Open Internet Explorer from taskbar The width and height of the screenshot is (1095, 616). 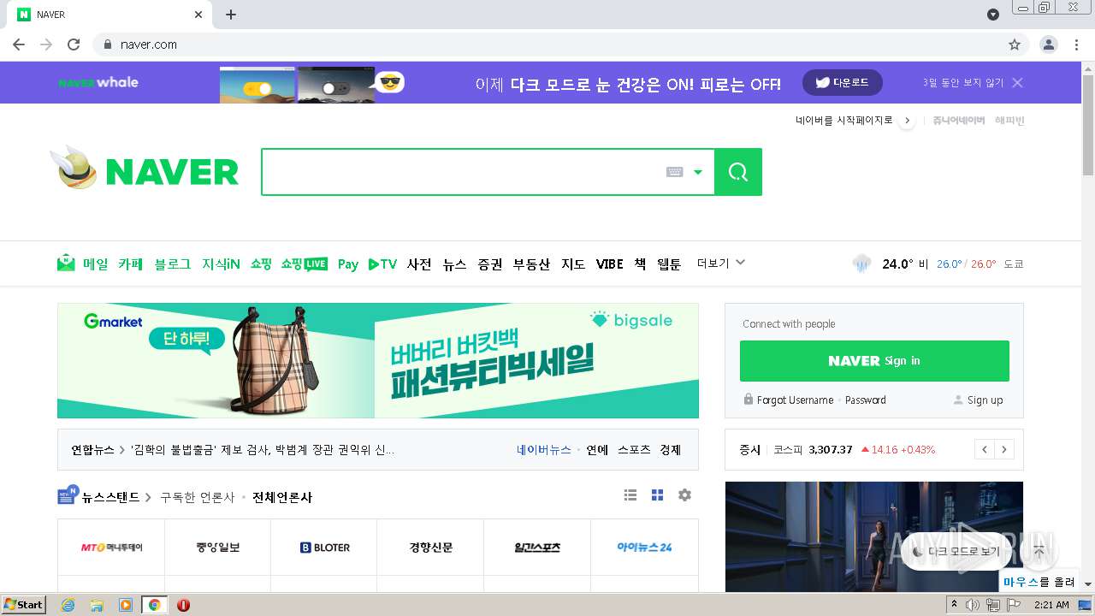pyautogui.click(x=68, y=605)
